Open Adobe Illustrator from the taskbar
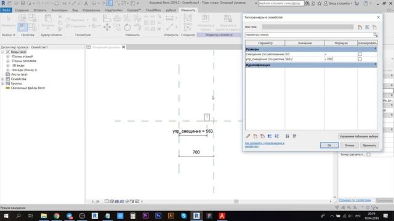 171,215
